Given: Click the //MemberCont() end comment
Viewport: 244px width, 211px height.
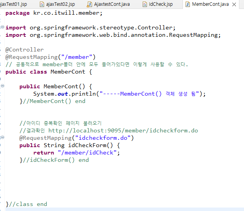Looking at the screenshot, I should pyautogui.click(x=54, y=101).
